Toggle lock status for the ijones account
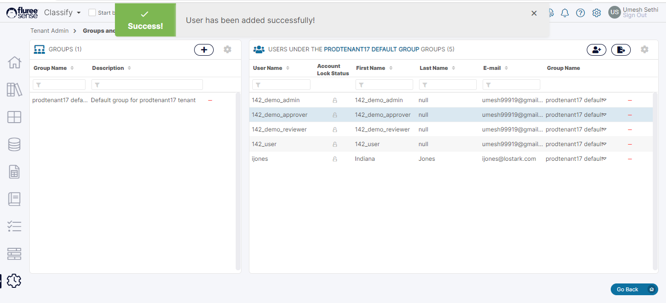 point(335,159)
